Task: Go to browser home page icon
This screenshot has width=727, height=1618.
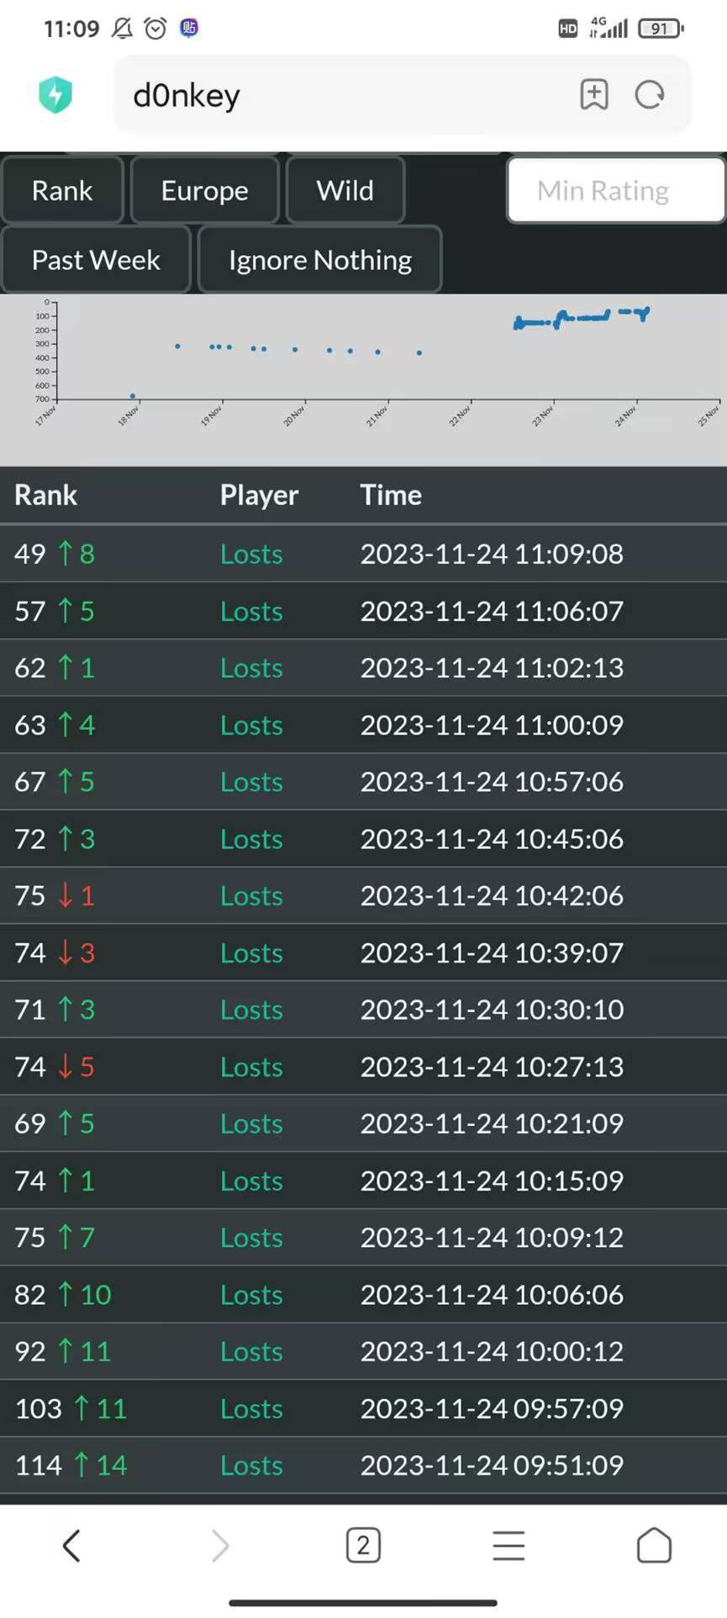Action: [x=654, y=1545]
